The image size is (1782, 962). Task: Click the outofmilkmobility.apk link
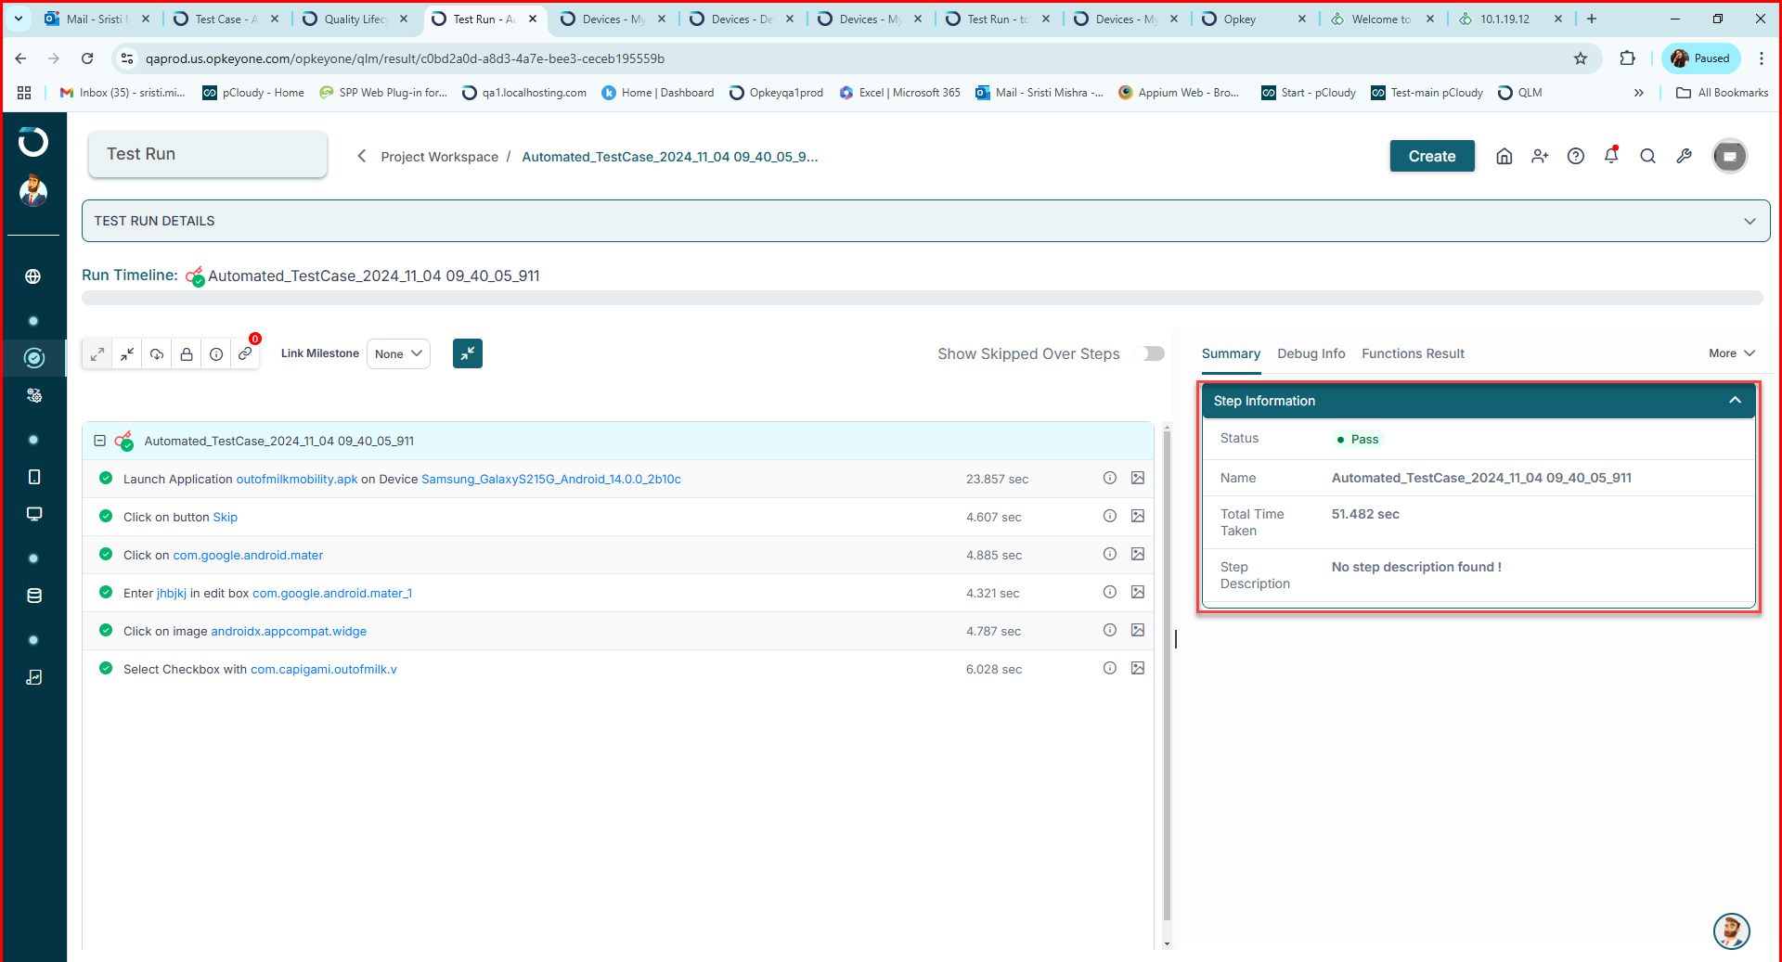[297, 479]
